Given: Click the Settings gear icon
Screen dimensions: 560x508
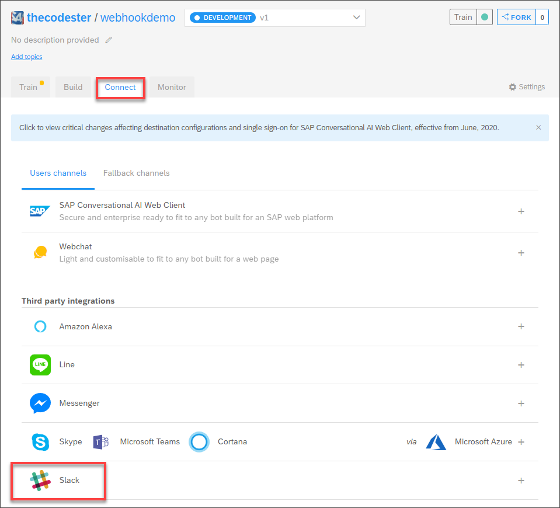Looking at the screenshot, I should [x=513, y=87].
